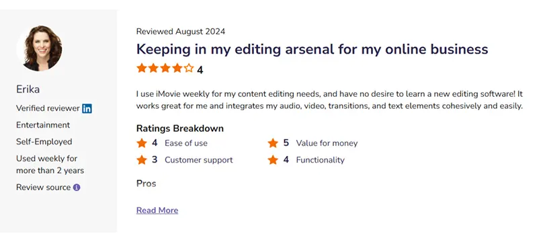Click the Customer support star icon
Viewport: 543px width, 242px height.
(142, 160)
